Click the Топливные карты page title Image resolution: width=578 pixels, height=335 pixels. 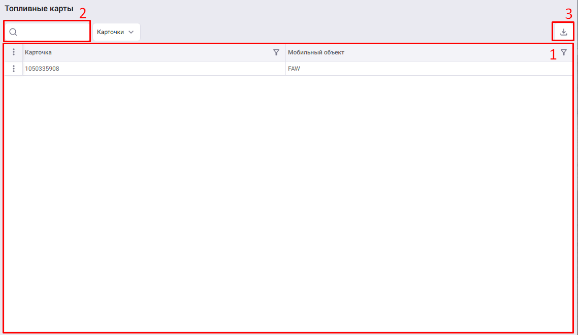39,9
